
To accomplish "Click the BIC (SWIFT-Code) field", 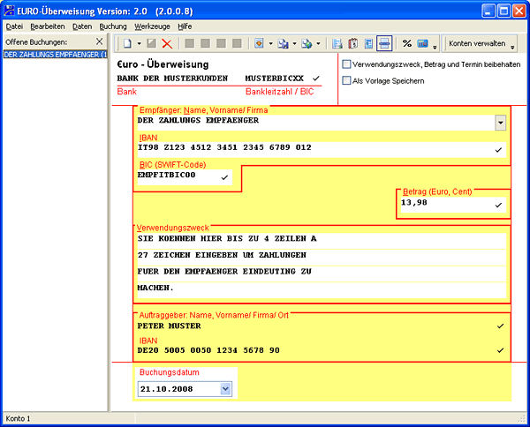I will [x=185, y=176].
